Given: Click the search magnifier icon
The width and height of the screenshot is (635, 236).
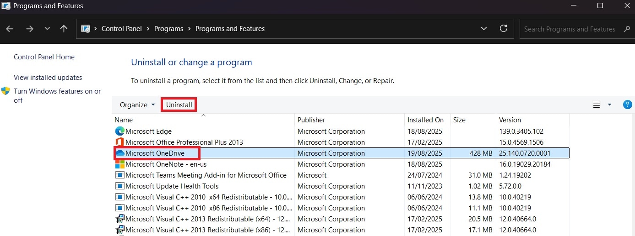Looking at the screenshot, I should click(627, 29).
